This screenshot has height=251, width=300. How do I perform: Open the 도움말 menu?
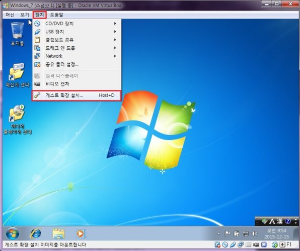point(56,15)
